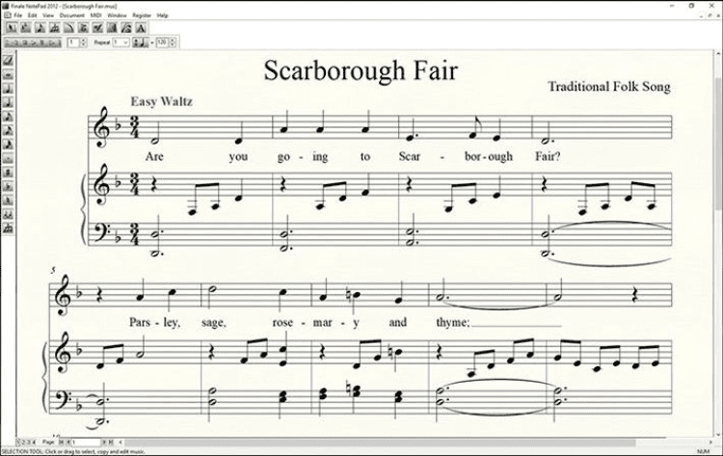Switch to layer 1 button
The height and width of the screenshot is (456, 723).
click(18, 443)
